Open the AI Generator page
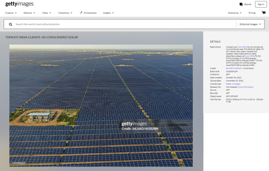This screenshot has width=269, height=171. point(88,13)
